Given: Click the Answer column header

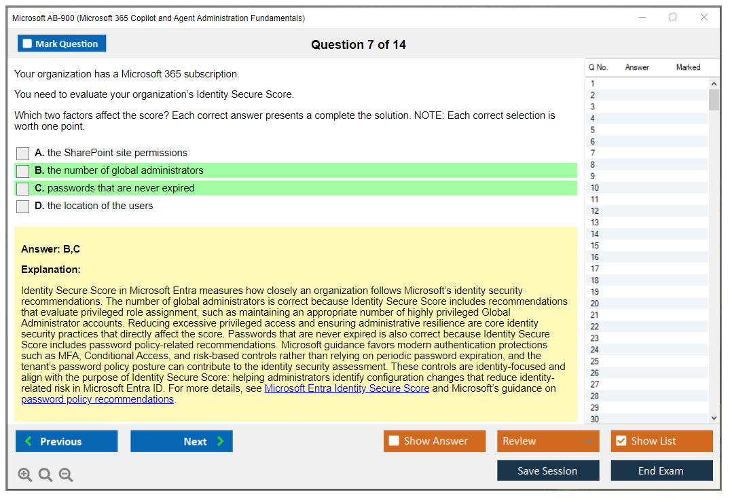Looking at the screenshot, I should 637,67.
